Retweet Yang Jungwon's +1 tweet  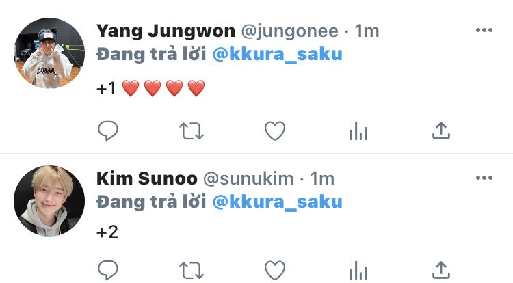192,131
